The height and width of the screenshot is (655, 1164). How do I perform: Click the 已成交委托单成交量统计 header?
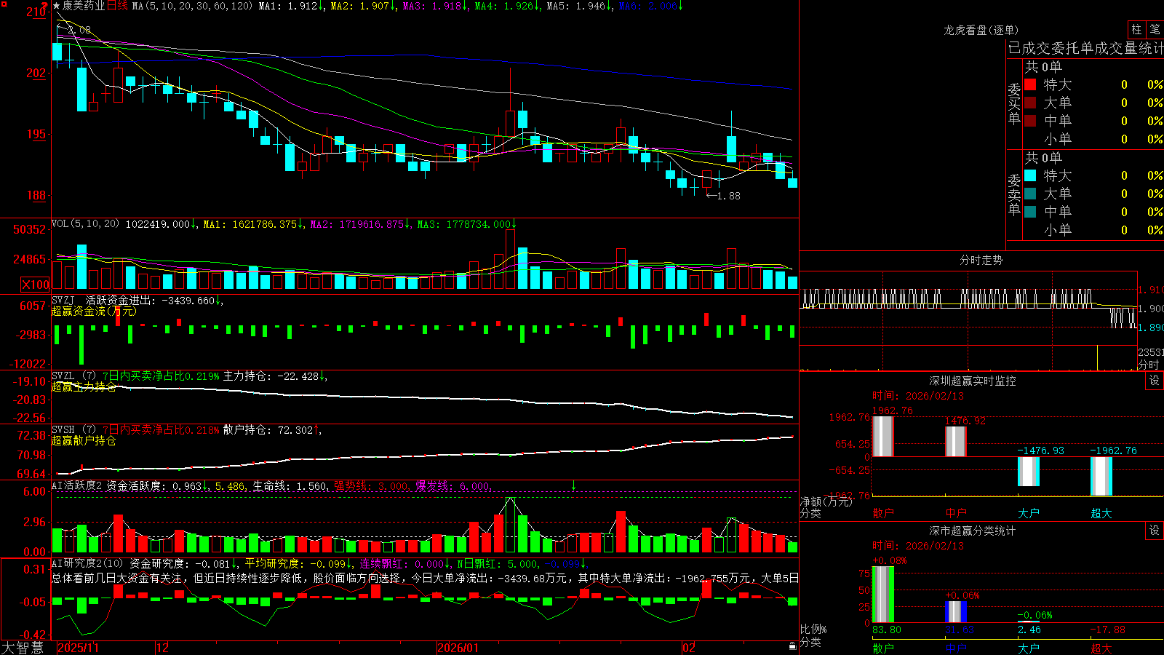(x=1085, y=48)
